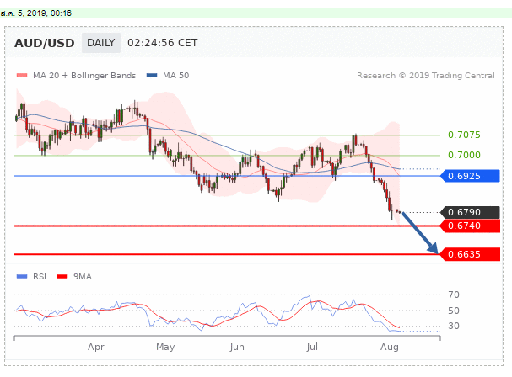
Task: Click the Jun label on time axis
Action: 237,347
